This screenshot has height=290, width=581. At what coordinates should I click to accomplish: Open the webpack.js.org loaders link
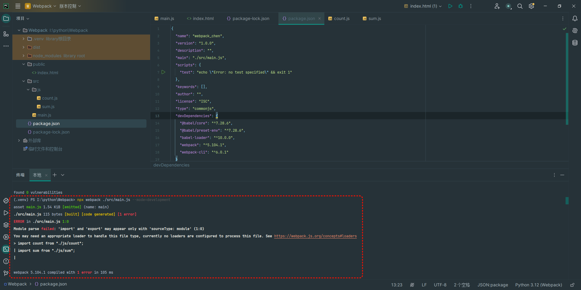[x=315, y=236]
